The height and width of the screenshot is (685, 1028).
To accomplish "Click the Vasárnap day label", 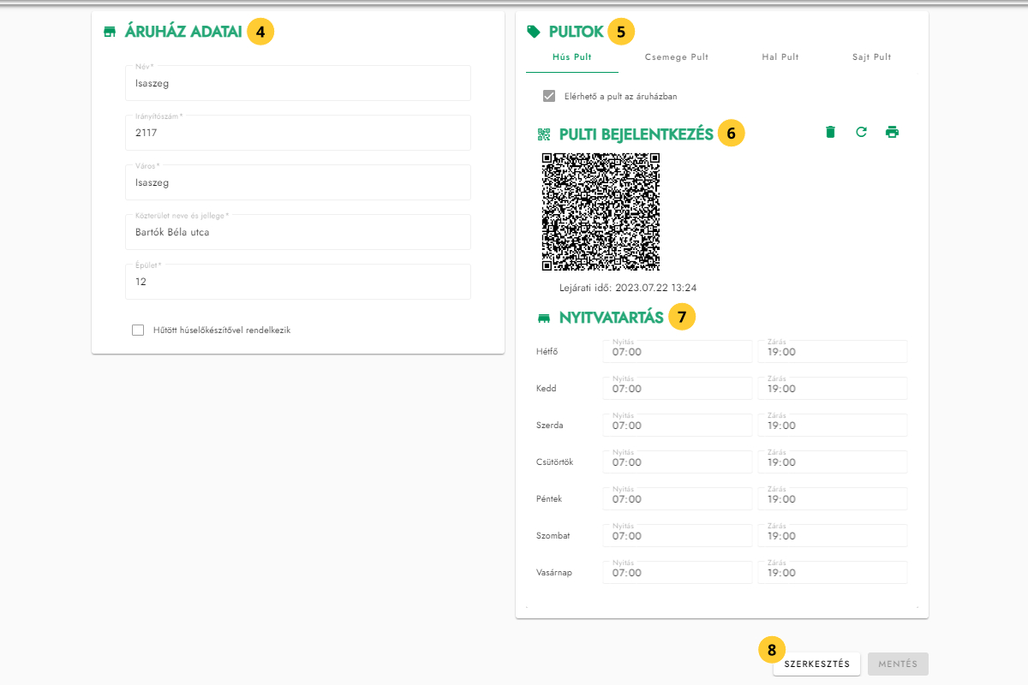I will pos(553,573).
